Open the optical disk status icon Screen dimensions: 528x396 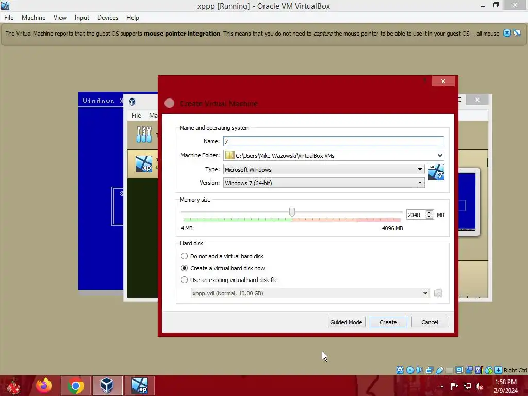click(x=410, y=370)
